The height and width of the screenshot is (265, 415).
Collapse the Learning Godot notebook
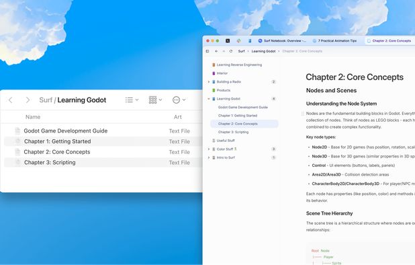209,99
